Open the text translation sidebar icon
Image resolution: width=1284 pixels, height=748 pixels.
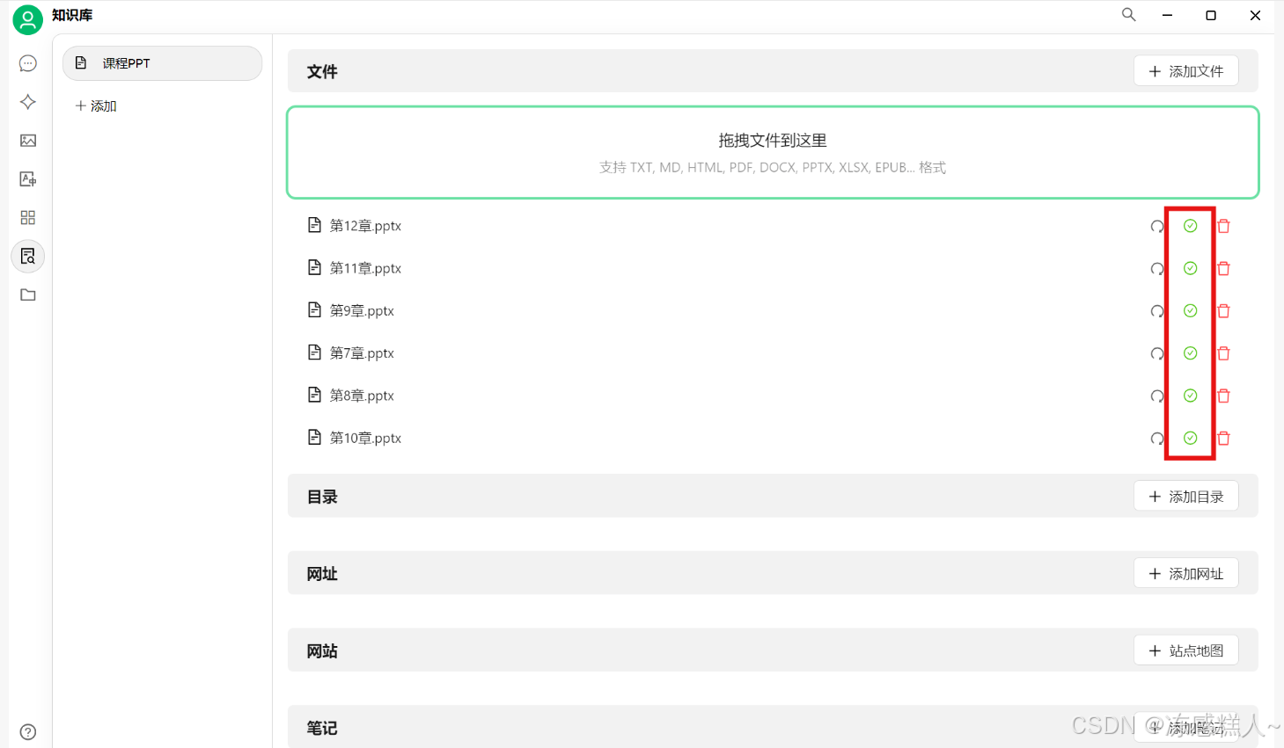coord(27,178)
